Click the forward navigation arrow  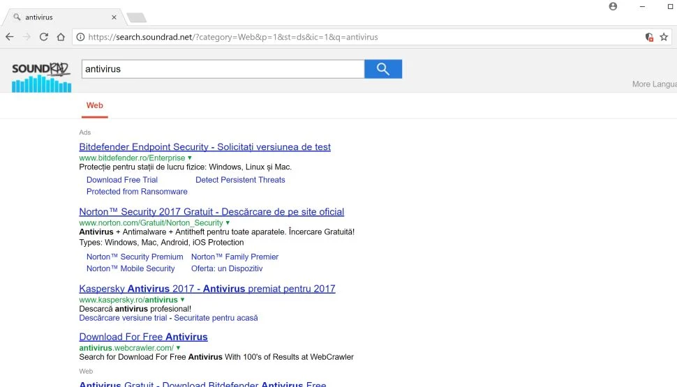pyautogui.click(x=27, y=37)
